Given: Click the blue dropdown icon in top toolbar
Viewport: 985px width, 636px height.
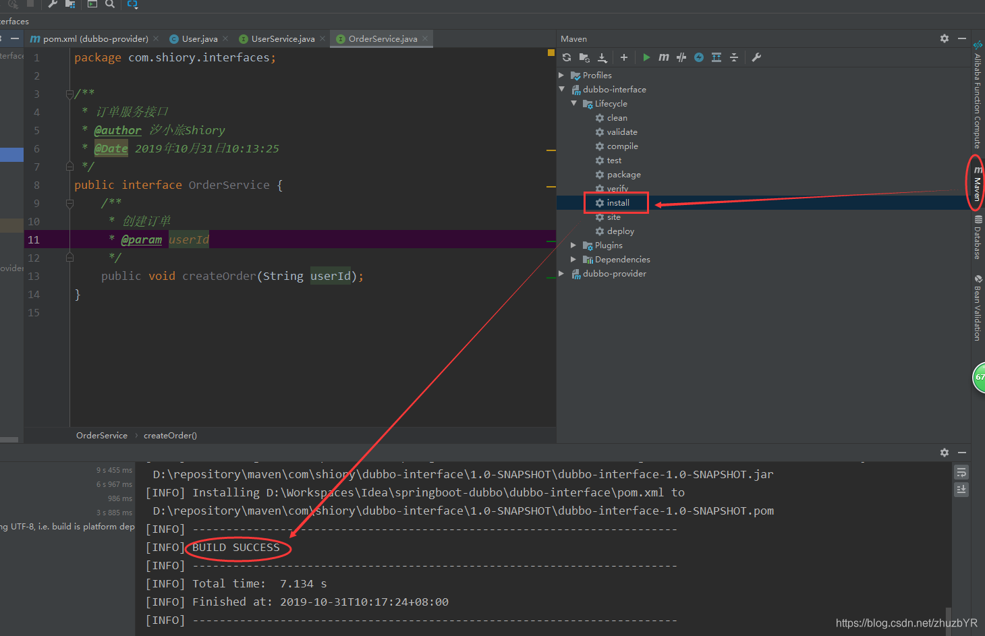Looking at the screenshot, I should pos(132,3).
